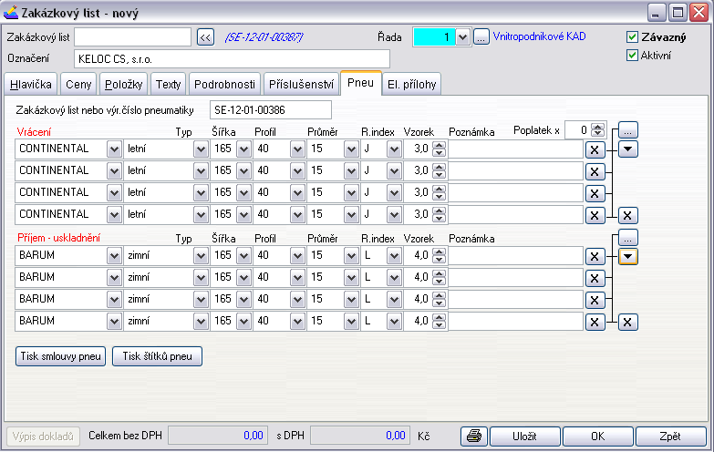Open the first zimní type dropdown
714x452 pixels.
coord(201,256)
